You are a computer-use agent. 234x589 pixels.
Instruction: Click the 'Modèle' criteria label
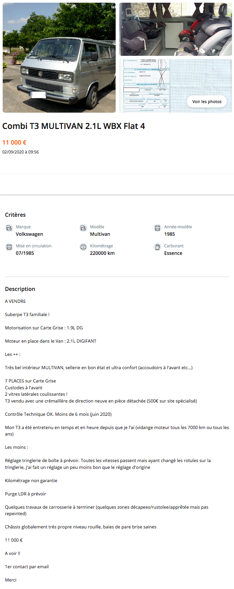97,227
